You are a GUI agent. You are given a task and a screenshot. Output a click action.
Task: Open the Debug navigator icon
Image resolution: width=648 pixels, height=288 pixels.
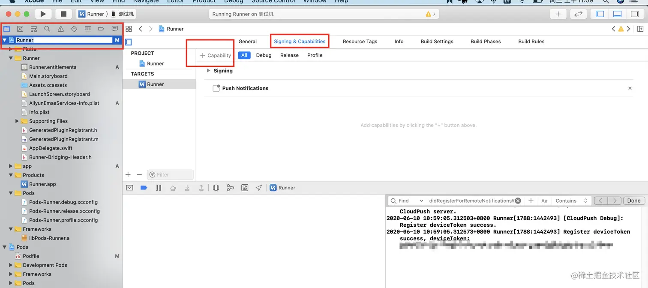pyautogui.click(x=87, y=29)
